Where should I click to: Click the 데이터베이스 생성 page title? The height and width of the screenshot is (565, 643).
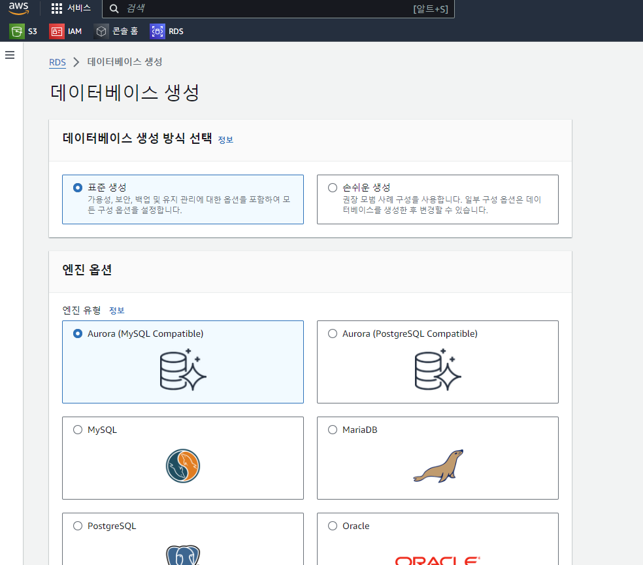click(x=125, y=92)
